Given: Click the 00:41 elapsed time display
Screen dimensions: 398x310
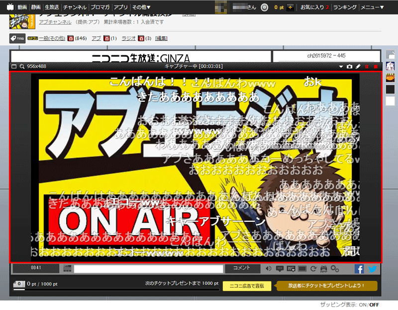Looking at the screenshot, I should click(36, 268).
